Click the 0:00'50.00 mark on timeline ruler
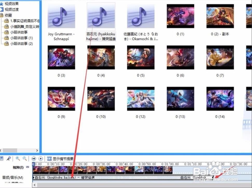This screenshot has height=188, width=252. coord(147,164)
